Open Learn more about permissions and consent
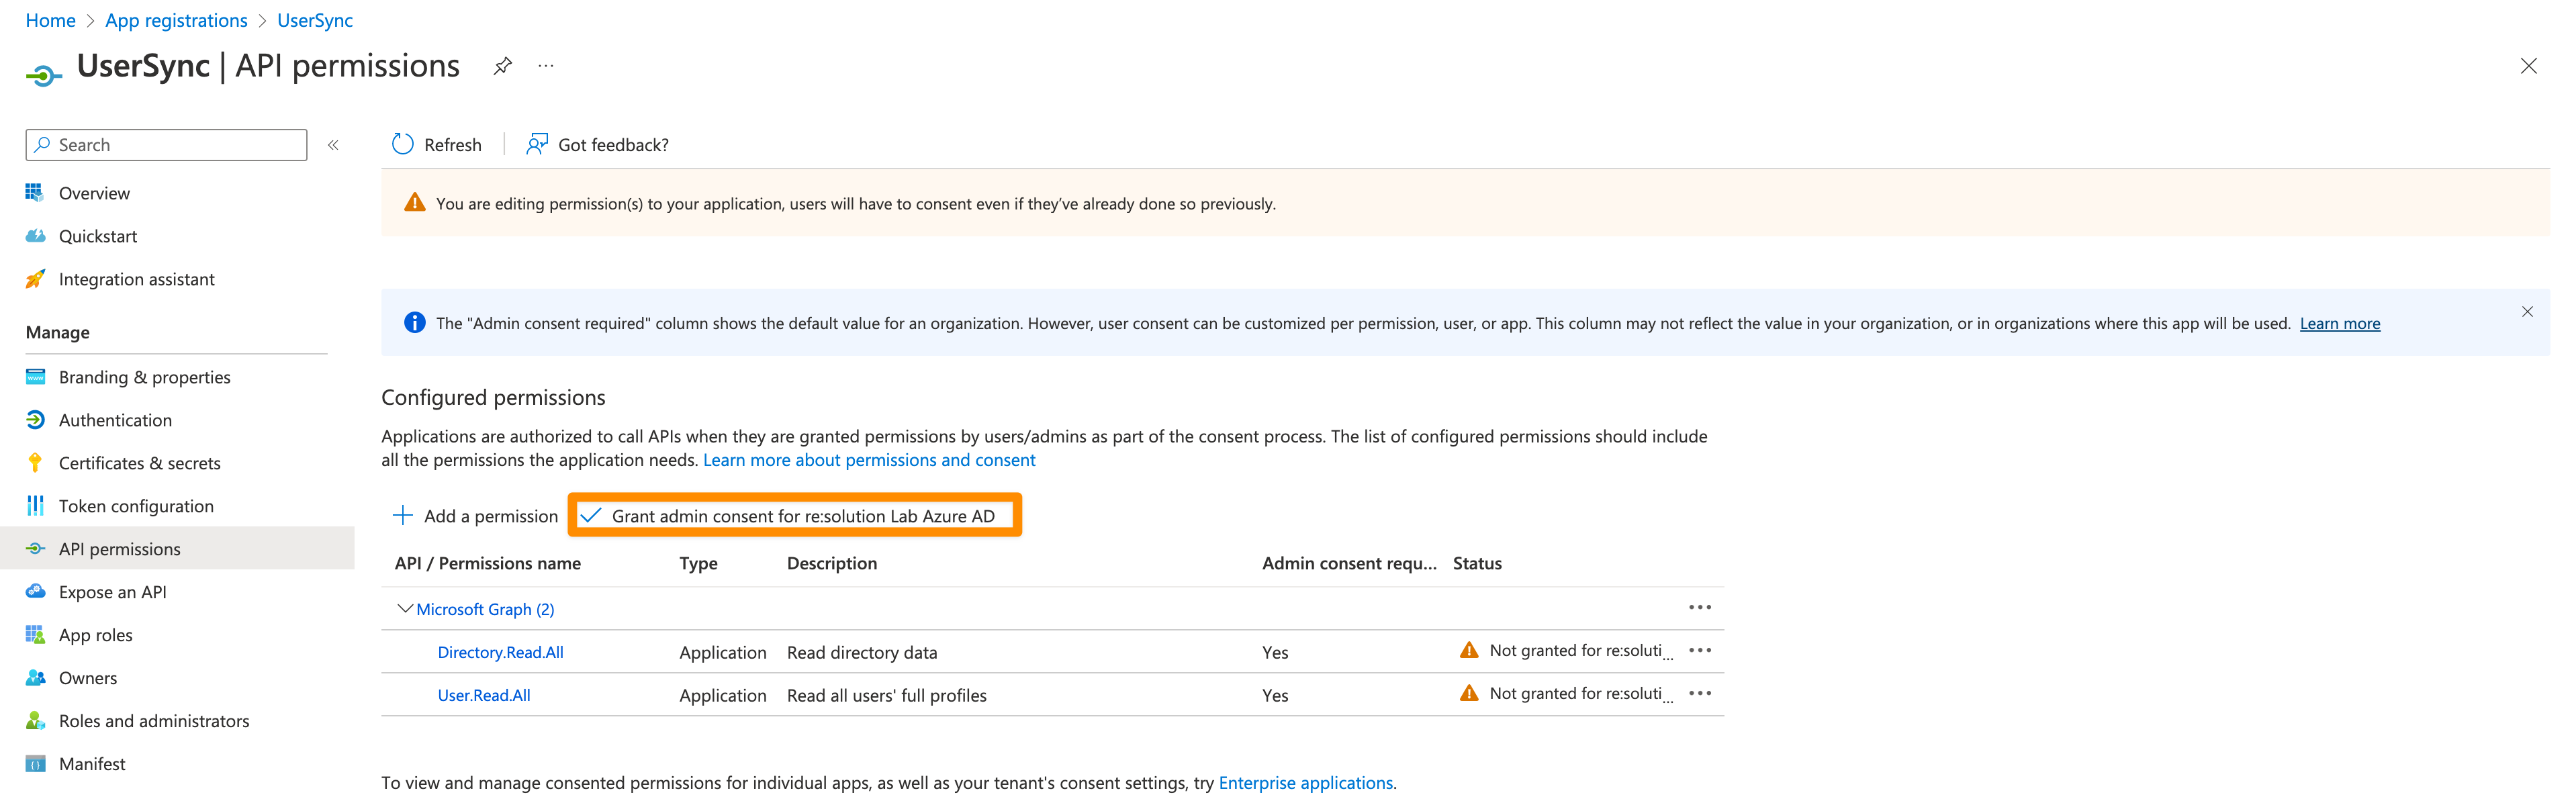Screen dimensions: 2576x799 coord(869,460)
